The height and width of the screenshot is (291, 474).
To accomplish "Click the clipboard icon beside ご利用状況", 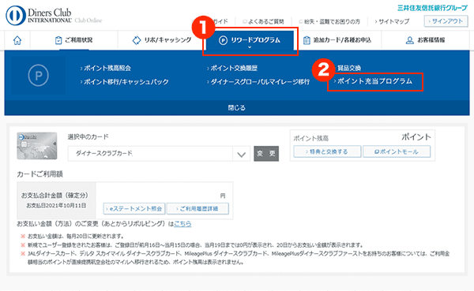I will (58, 40).
